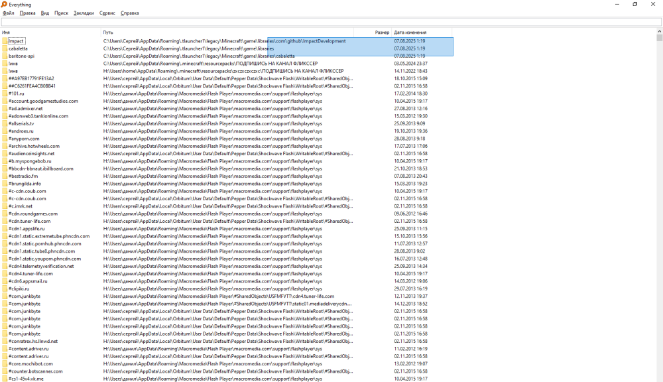Click folder icon next to #101.ru

[5, 94]
